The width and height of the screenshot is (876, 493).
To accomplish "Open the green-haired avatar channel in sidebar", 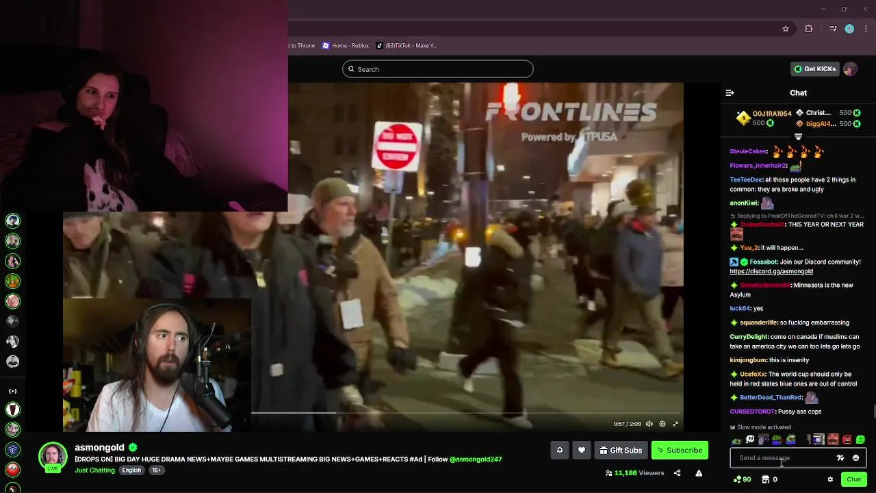I will click(x=12, y=281).
